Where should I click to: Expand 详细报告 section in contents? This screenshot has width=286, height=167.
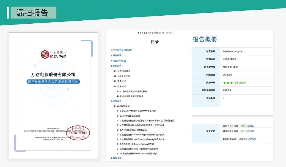click(x=116, y=101)
